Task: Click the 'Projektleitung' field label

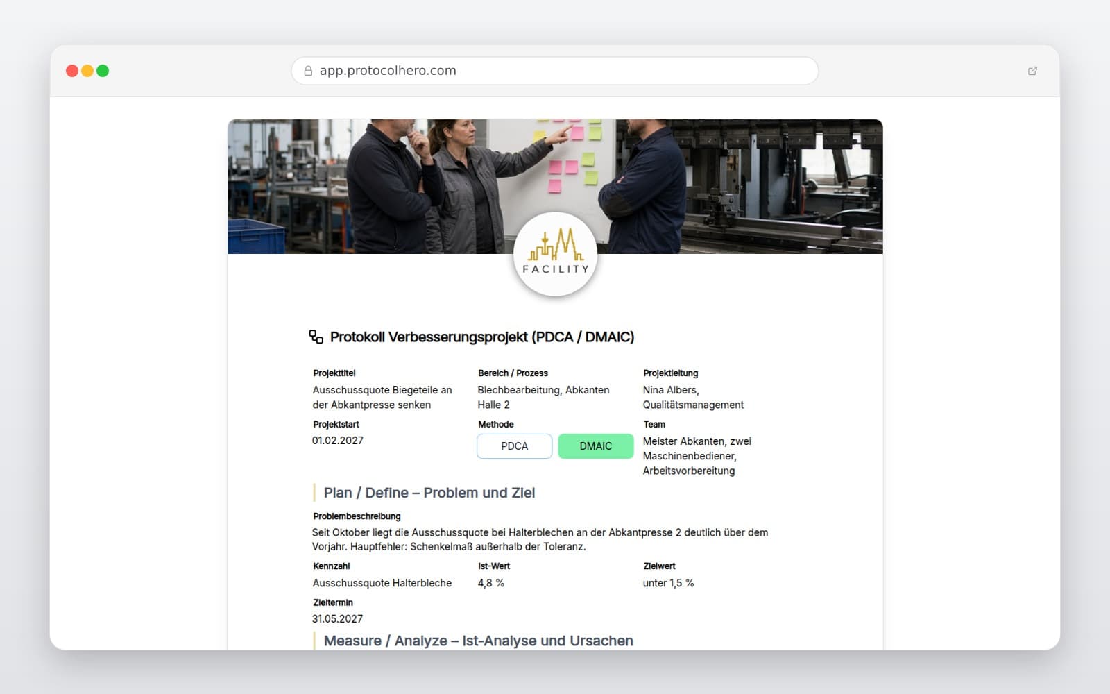Action: 671,373
